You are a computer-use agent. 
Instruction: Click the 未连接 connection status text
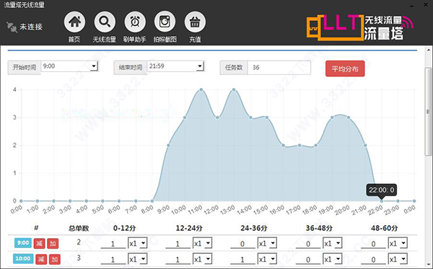[x=31, y=27]
